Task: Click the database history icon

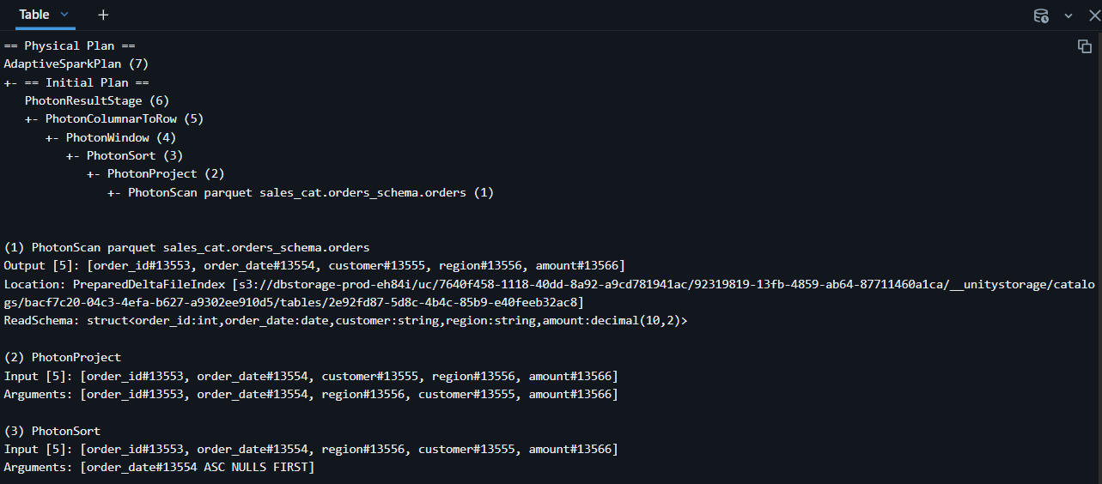Action: point(1041,15)
